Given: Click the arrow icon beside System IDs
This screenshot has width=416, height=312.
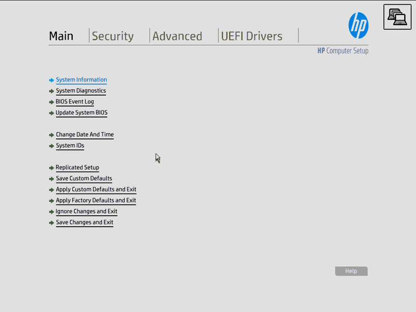Looking at the screenshot, I should pos(51,146).
